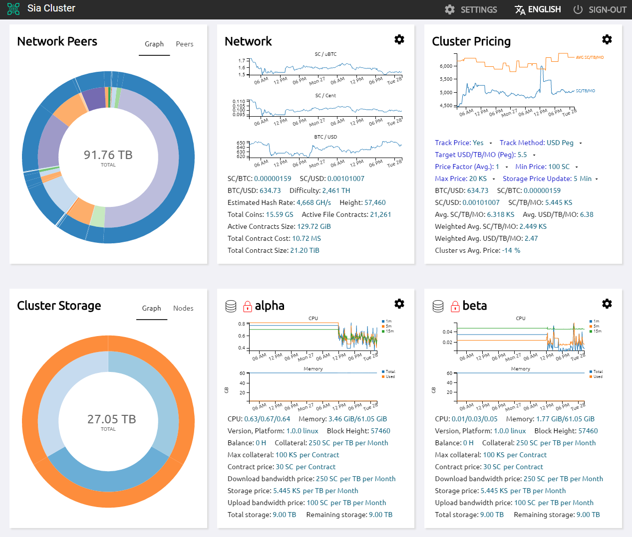The width and height of the screenshot is (632, 537).
Task: Switch to the Peers tab in Network Peers
Action: coord(185,44)
